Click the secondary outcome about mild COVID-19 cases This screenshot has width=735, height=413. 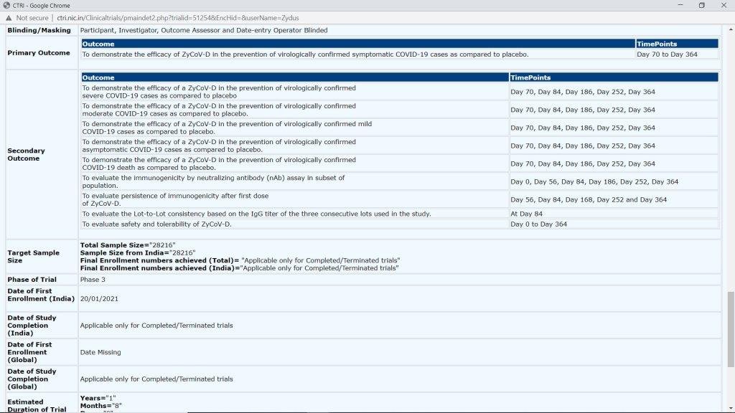tap(227, 128)
